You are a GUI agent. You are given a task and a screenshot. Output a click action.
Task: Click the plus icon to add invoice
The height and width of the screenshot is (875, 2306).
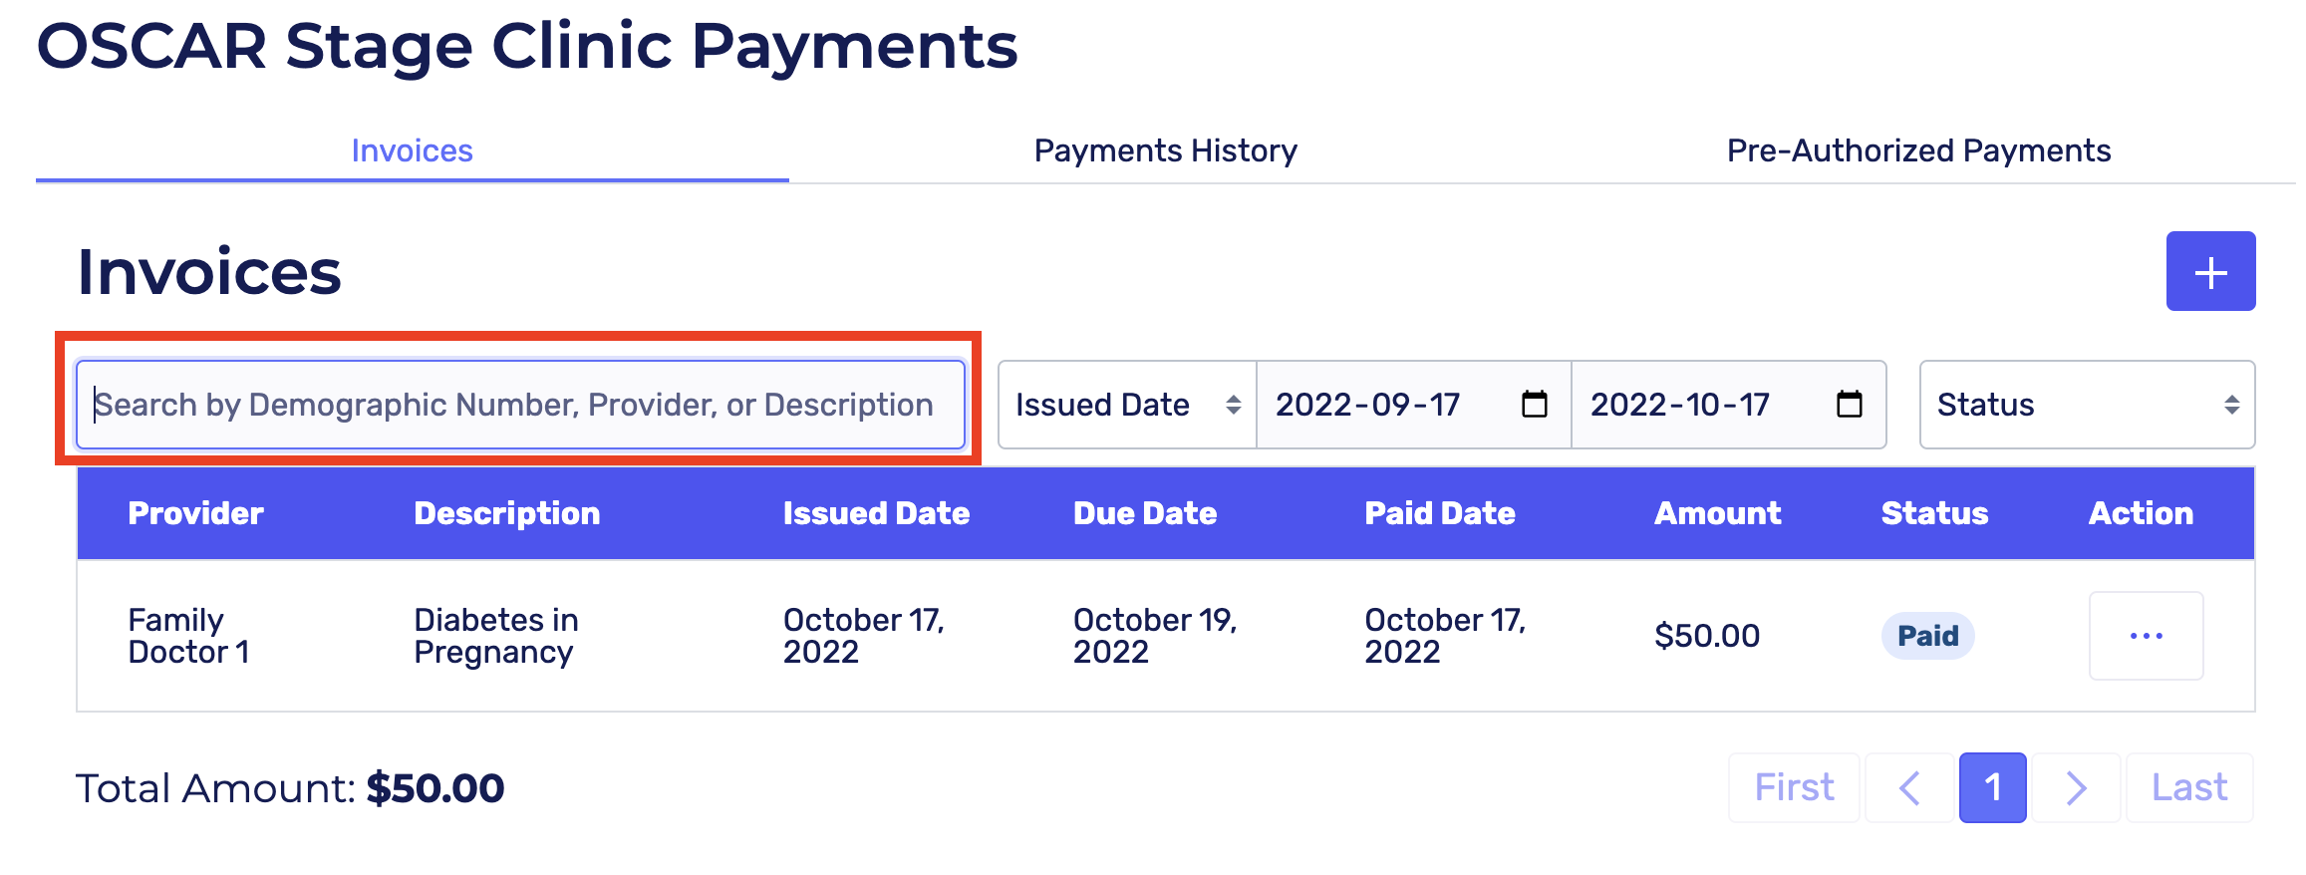click(2209, 271)
